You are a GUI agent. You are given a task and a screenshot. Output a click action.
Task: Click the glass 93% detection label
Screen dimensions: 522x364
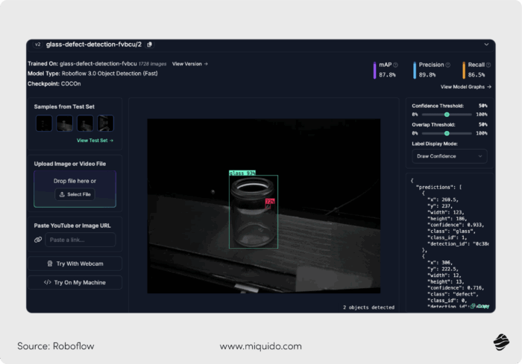[x=242, y=173]
